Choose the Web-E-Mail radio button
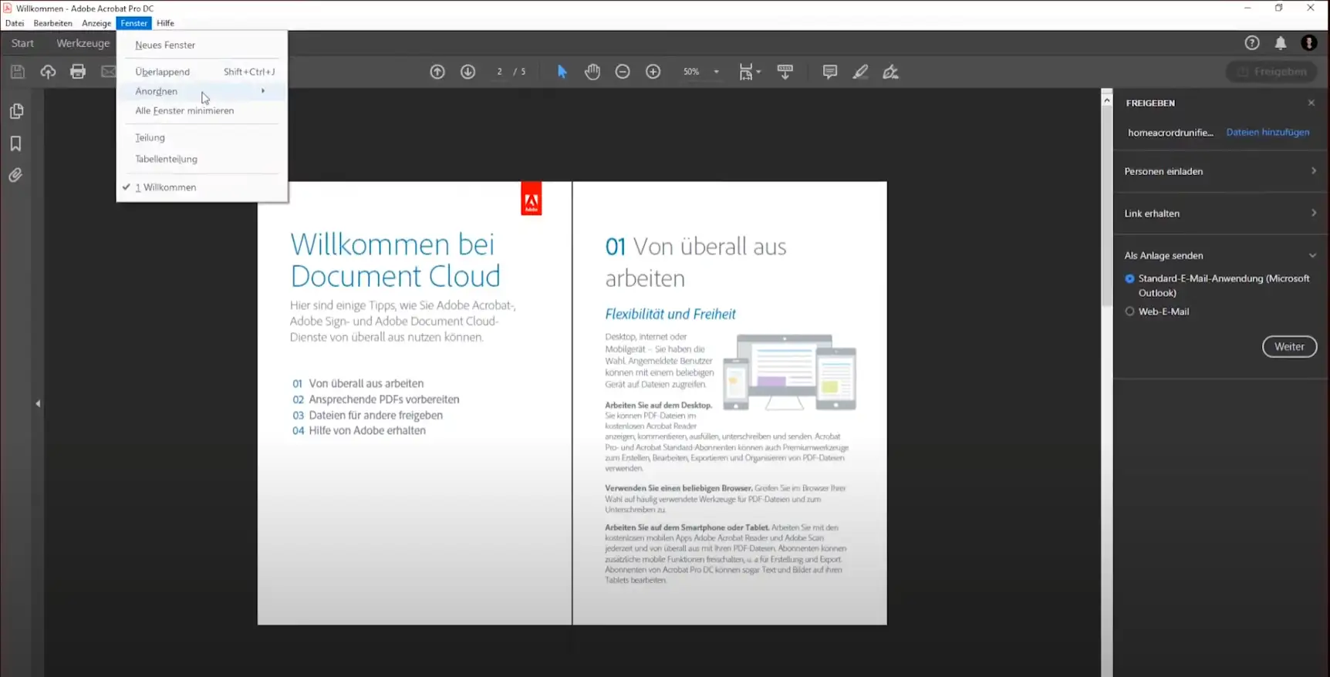 coord(1129,312)
